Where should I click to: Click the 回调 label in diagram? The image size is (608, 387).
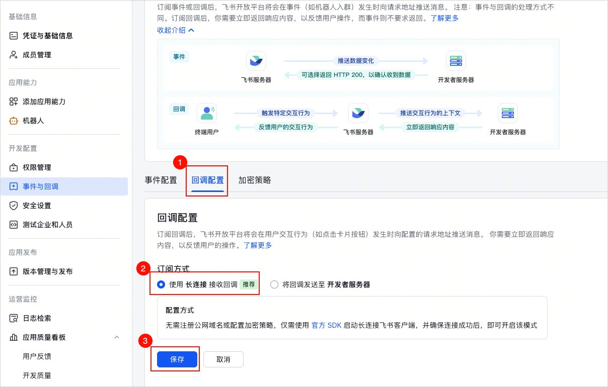tap(179, 109)
